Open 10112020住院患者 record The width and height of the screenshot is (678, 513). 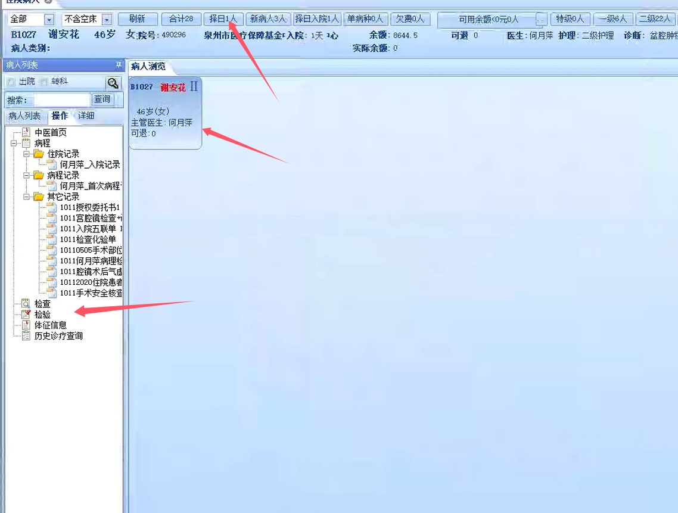click(91, 282)
